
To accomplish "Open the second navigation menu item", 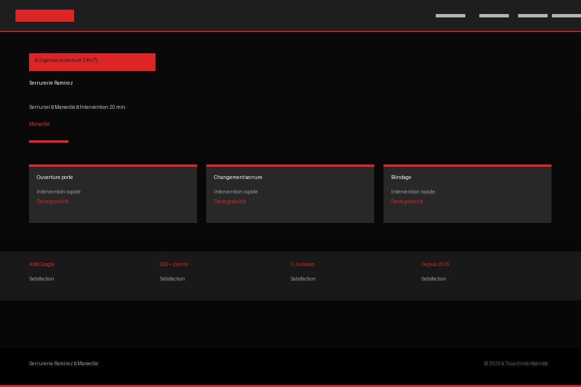I will 494,16.
